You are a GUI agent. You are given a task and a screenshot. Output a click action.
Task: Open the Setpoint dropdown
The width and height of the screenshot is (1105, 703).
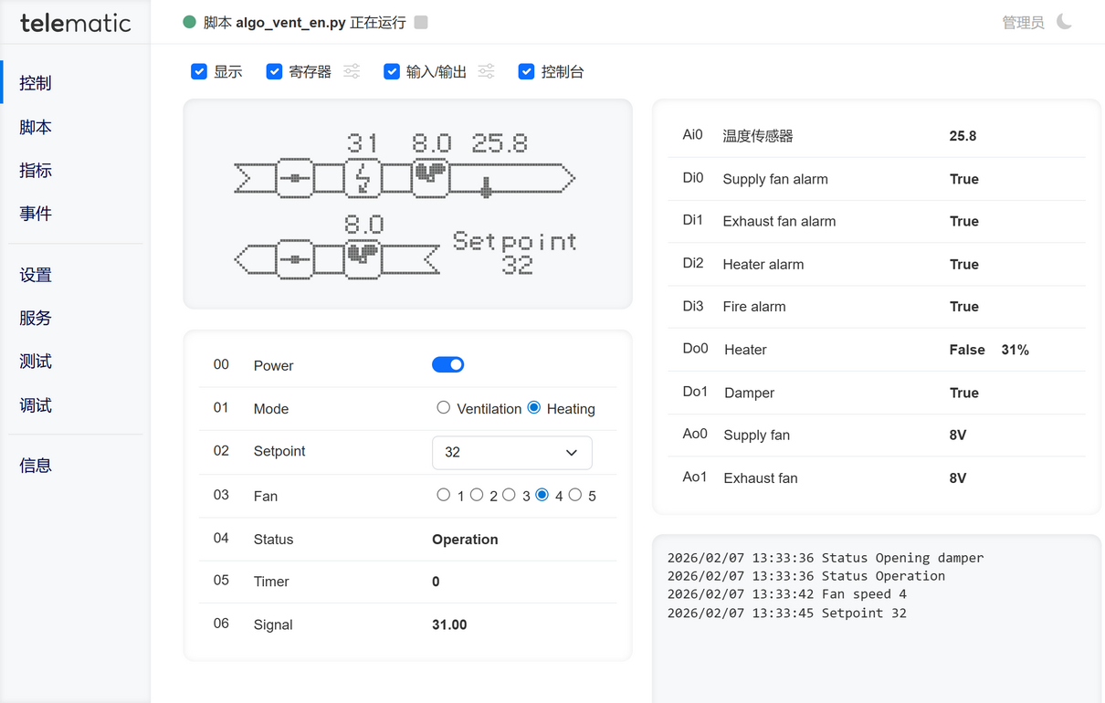tap(511, 452)
